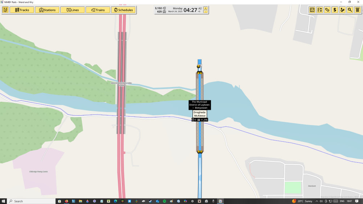Screen dimensions: 363x204
Task: Open the main menu list icon
Action: pos(358,10)
